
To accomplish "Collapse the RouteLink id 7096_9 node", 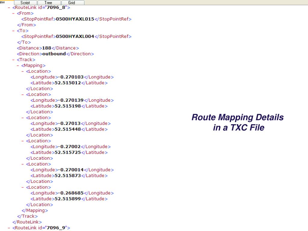I will [9, 228].
